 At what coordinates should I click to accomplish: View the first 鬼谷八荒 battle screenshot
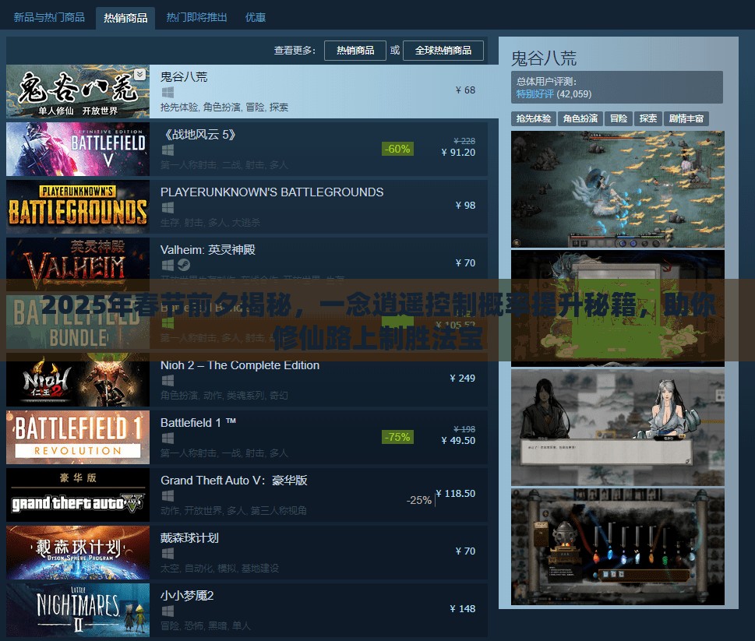(617, 189)
